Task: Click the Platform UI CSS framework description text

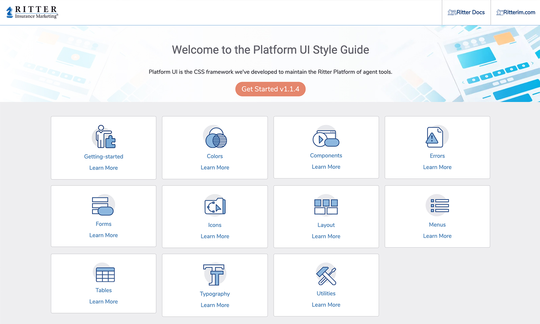Action: pyautogui.click(x=270, y=72)
